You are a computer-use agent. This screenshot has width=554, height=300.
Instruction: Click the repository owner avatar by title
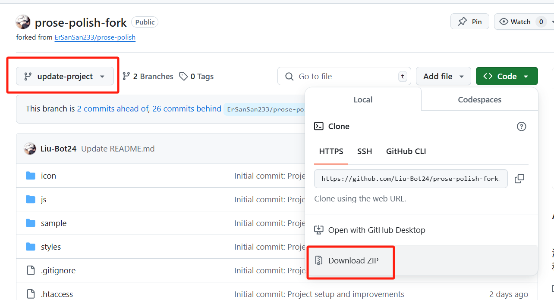[x=23, y=22]
